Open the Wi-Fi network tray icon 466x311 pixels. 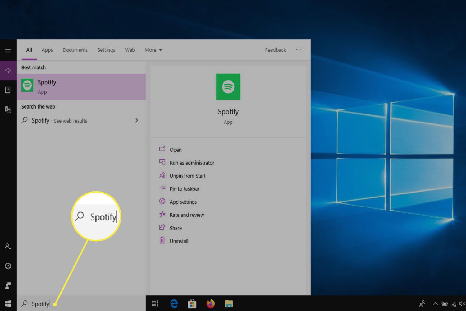click(454, 304)
